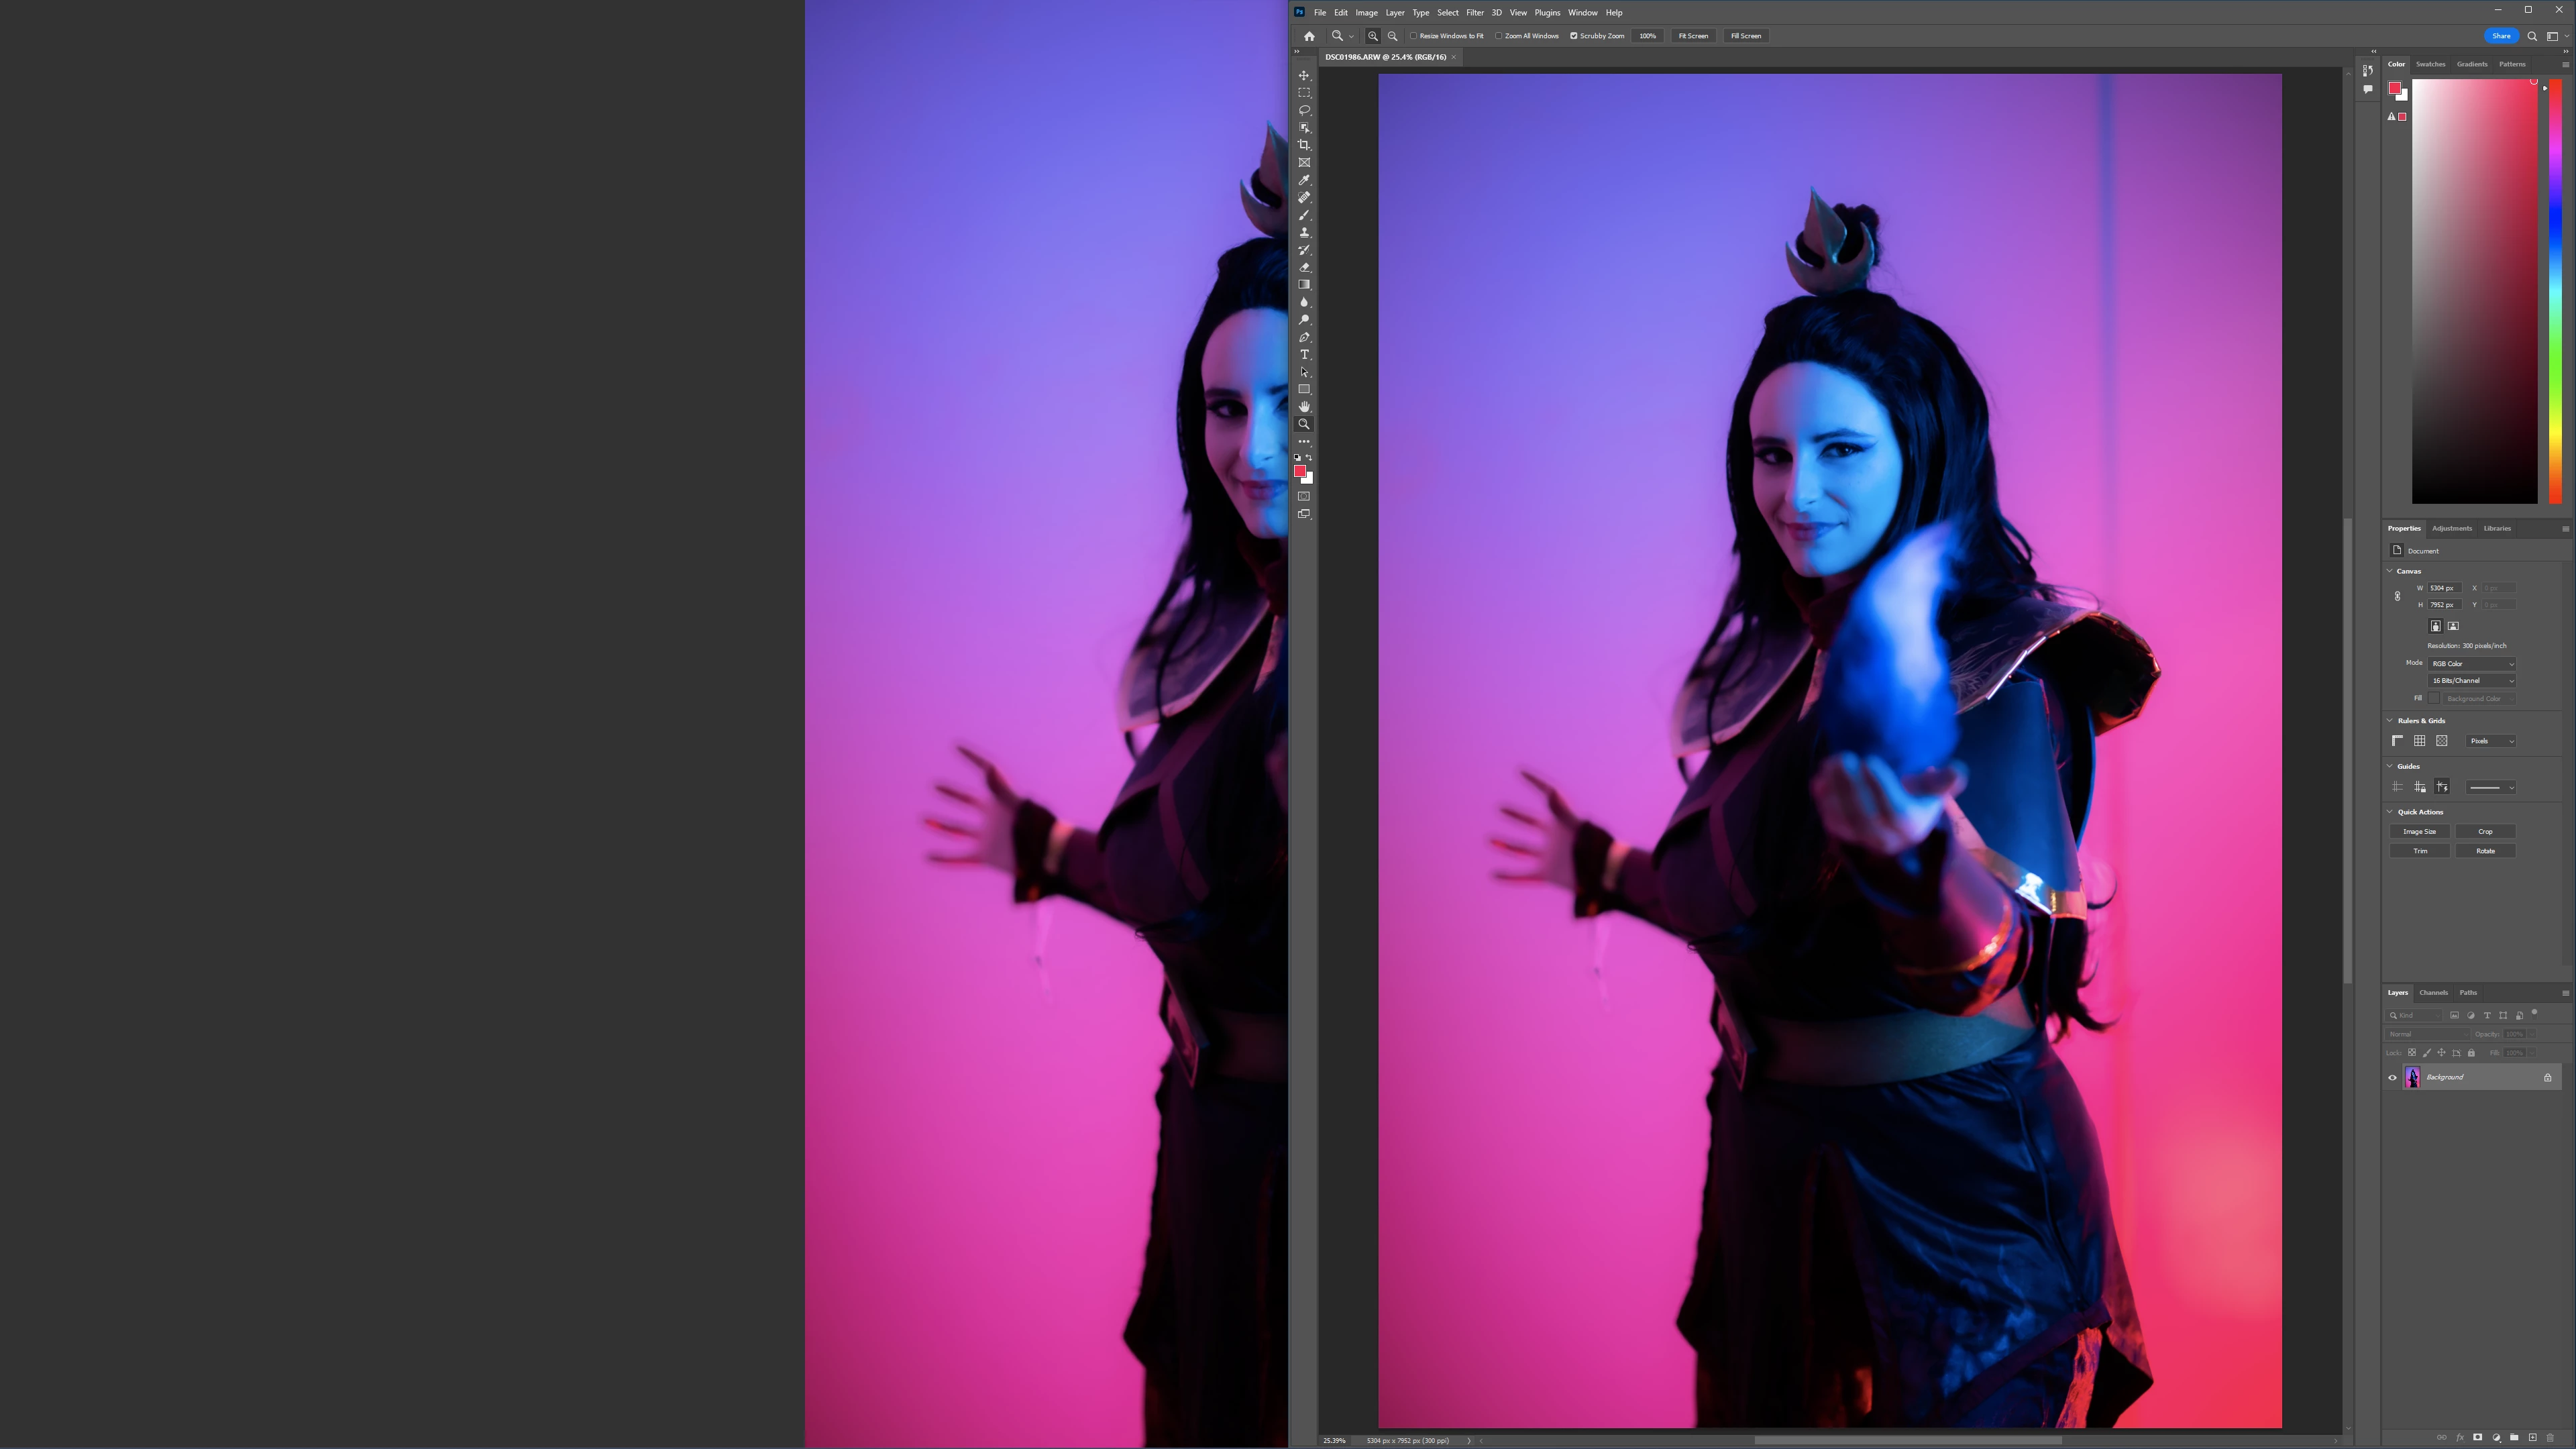
Task: Enable Resize Windows to Fit checkbox
Action: (1414, 36)
